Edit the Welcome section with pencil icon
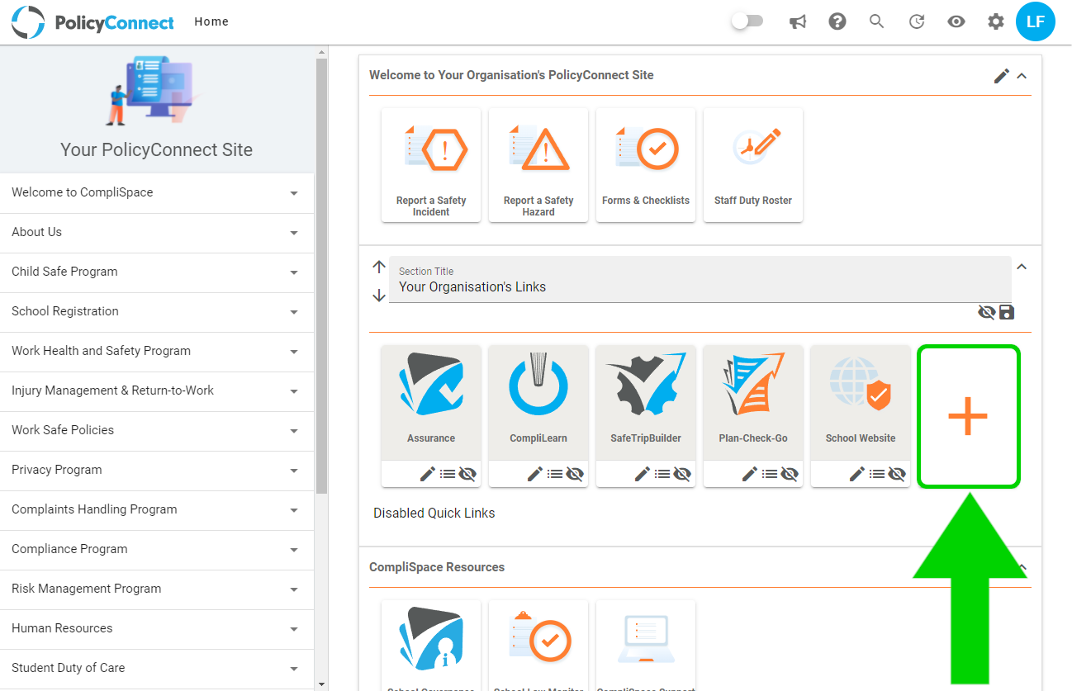This screenshot has width=1072, height=691. (x=1001, y=76)
